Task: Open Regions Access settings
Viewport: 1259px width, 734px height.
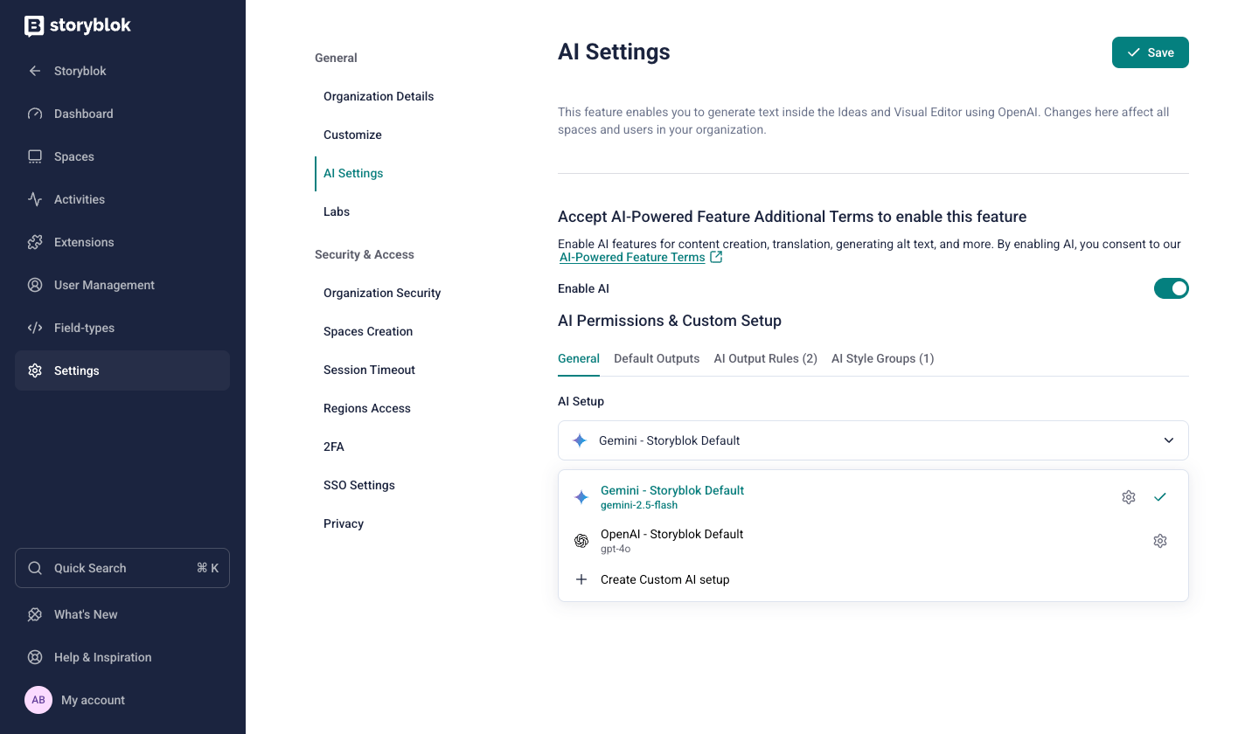Action: coord(367,408)
